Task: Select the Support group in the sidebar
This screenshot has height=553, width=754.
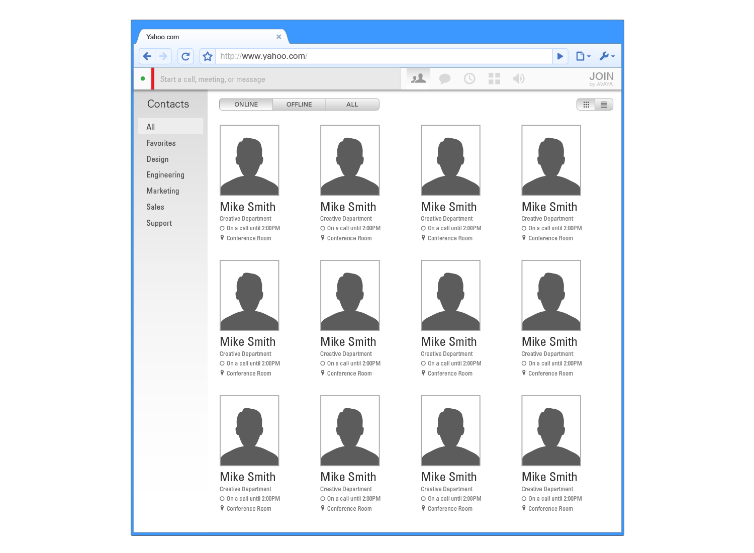Action: click(x=159, y=223)
